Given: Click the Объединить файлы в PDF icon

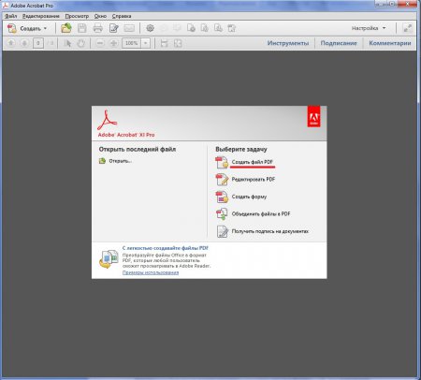Looking at the screenshot, I should click(222, 214).
